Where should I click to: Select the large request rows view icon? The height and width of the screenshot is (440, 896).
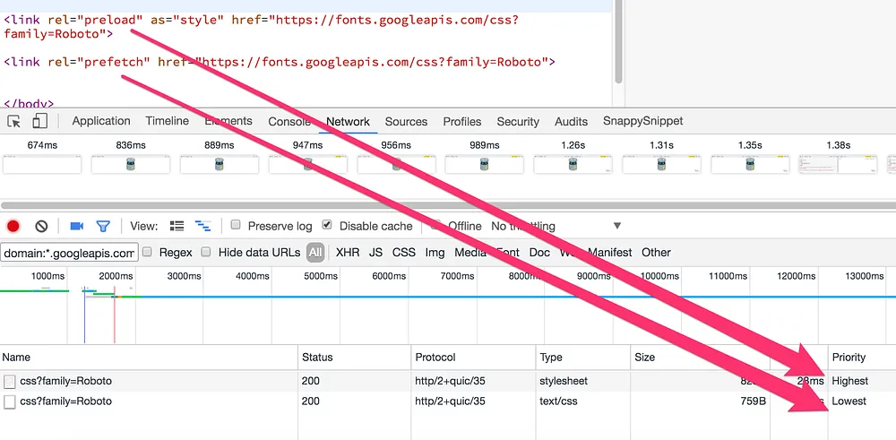click(177, 226)
